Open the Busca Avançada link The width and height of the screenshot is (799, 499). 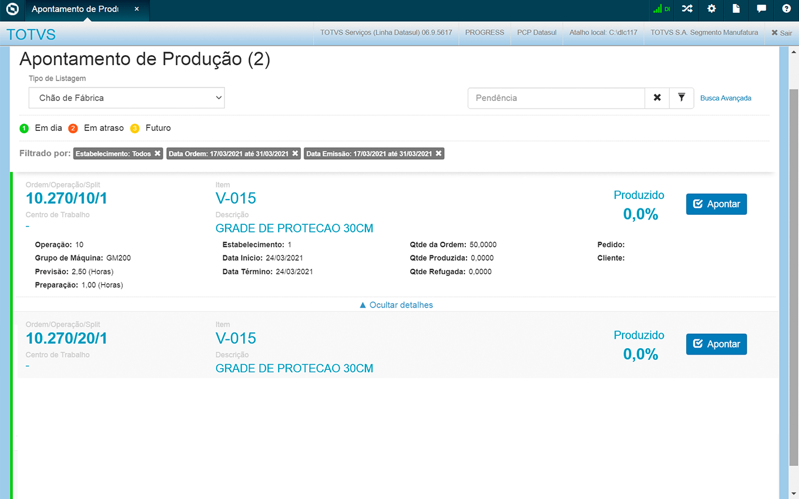click(x=726, y=98)
